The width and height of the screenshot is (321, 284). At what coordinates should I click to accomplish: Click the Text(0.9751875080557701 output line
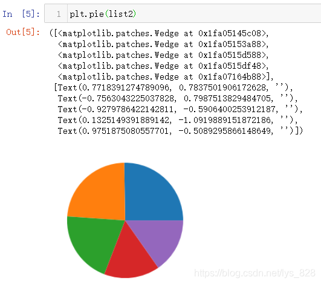(180, 131)
